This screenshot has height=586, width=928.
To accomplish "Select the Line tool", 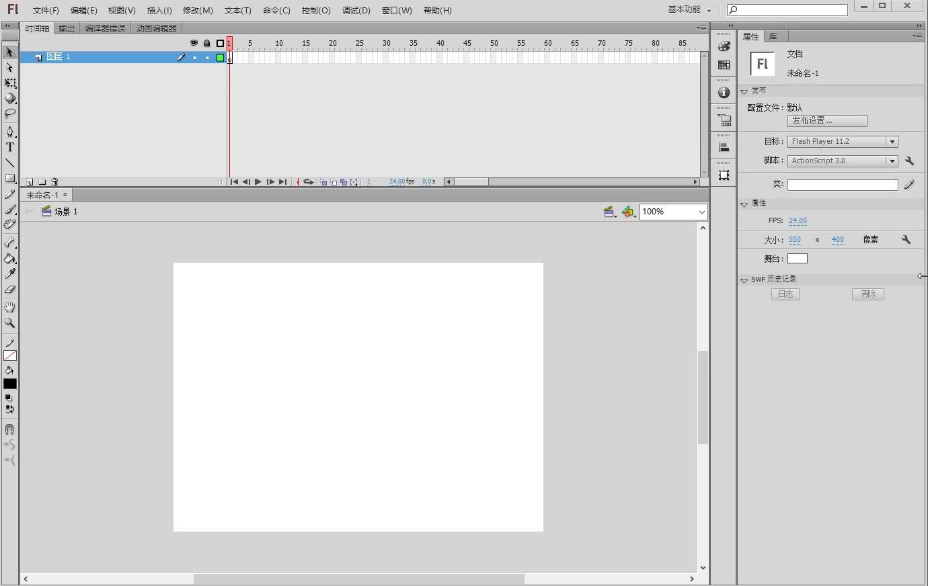I will click(9, 163).
